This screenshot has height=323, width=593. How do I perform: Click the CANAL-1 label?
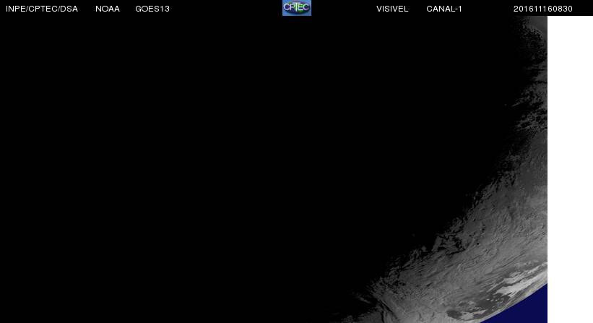coord(444,9)
